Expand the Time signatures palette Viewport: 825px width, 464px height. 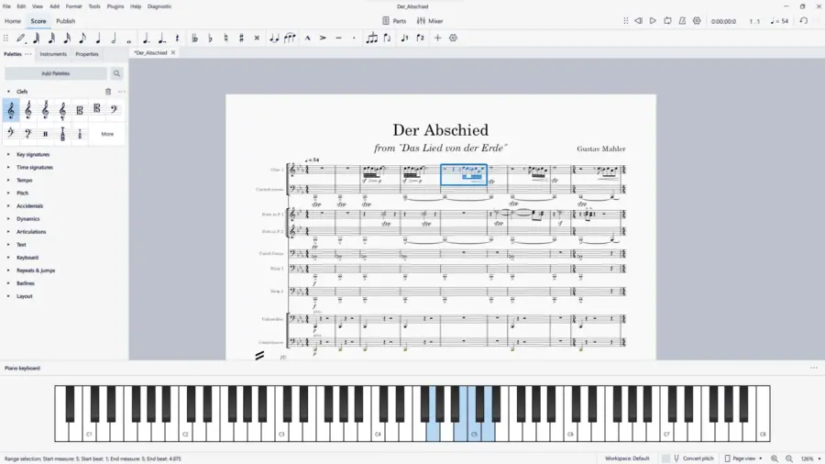[8, 167]
